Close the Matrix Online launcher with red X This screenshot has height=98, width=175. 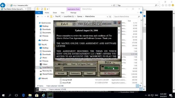coord(119,23)
